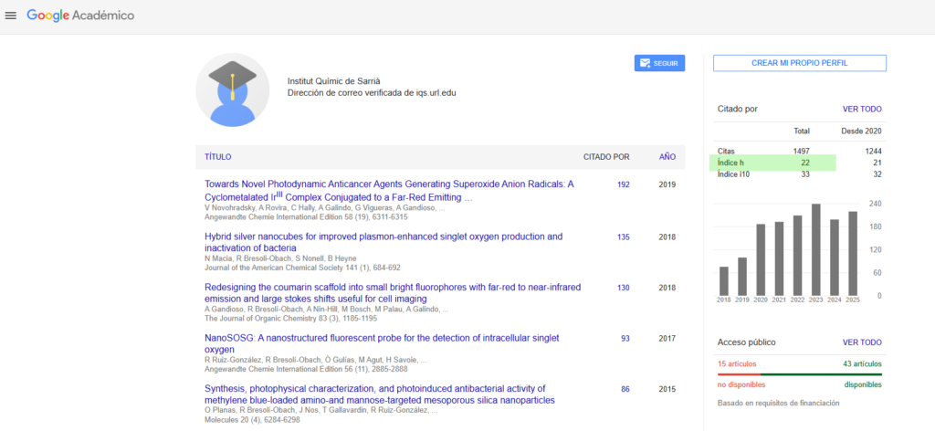This screenshot has width=935, height=431.
Task: Open VER TODO next to Citado por
Action: coord(862,109)
